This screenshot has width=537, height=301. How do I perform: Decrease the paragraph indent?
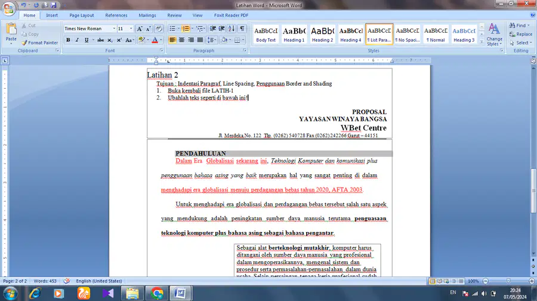212,29
